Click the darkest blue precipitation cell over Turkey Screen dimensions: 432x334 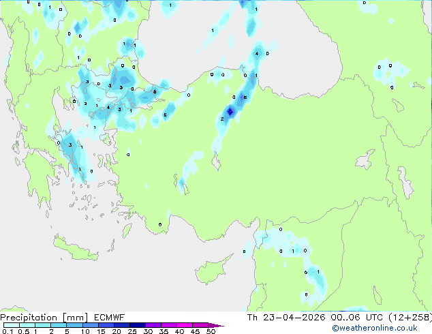pyautogui.click(x=230, y=112)
